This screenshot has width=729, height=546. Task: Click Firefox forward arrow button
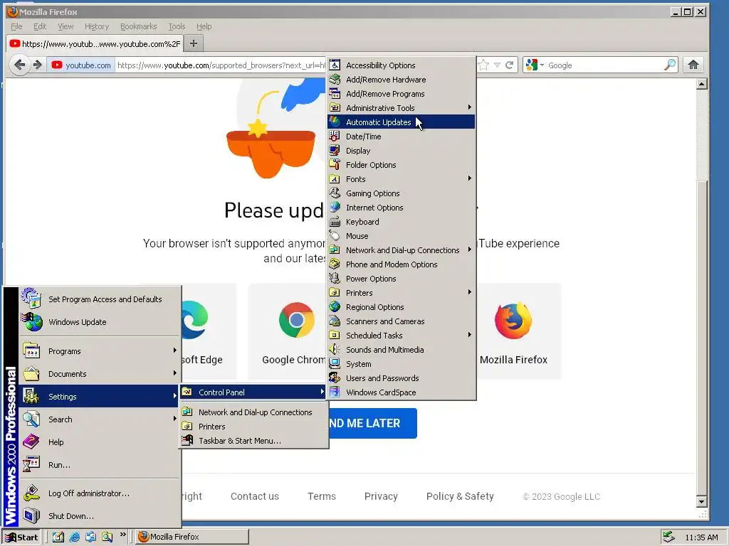[x=38, y=65]
